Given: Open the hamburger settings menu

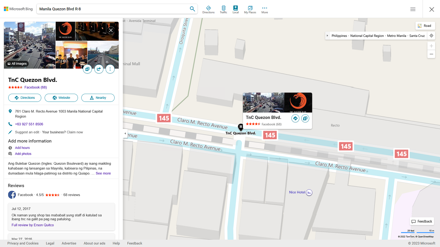Looking at the screenshot, I should coord(413,9).
